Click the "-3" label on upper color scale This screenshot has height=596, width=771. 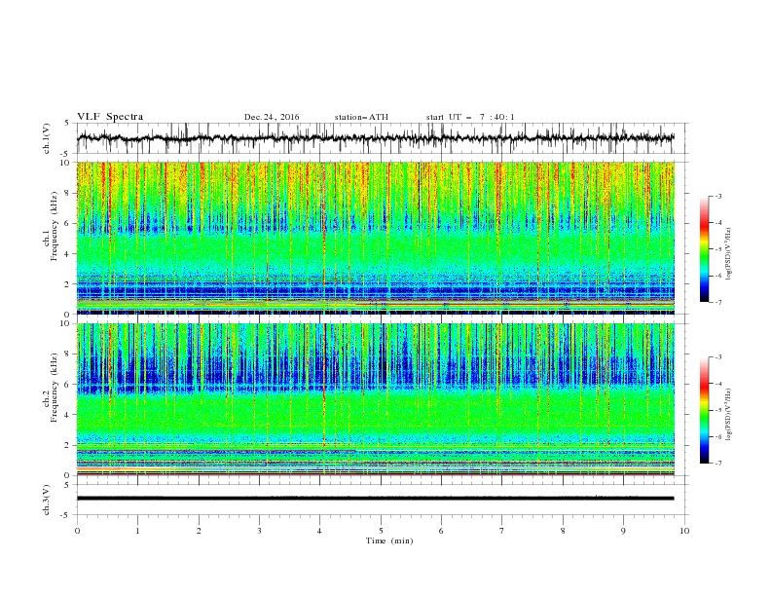pyautogui.click(x=718, y=196)
